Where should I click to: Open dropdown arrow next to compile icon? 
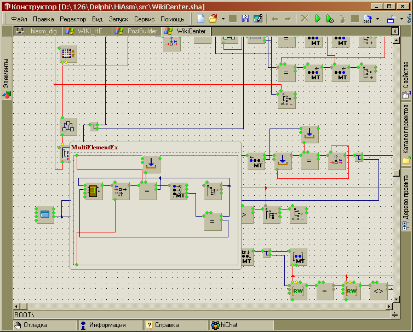(x=378, y=19)
